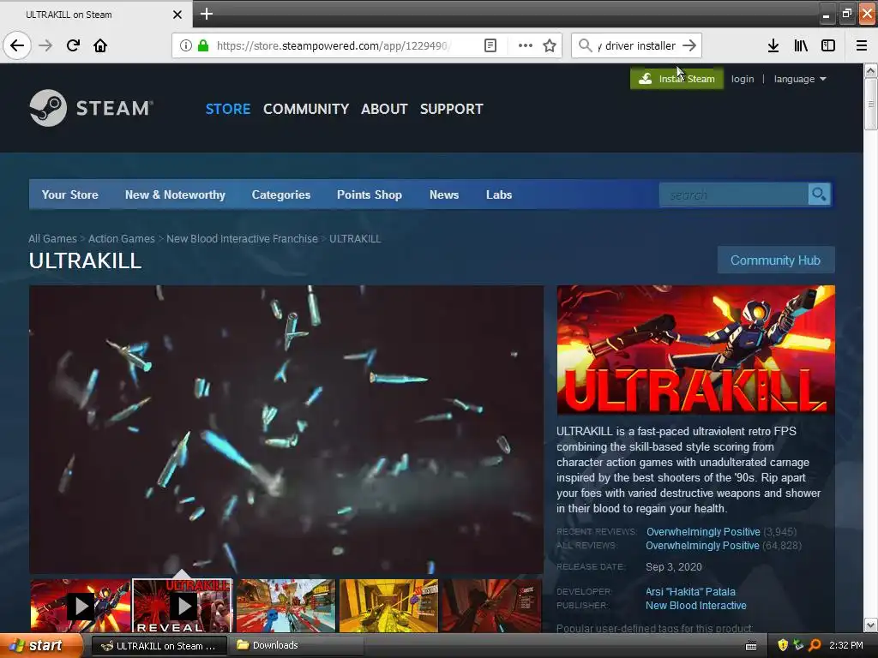Open recent reviews Overwhelmingly Positive link
878x658 pixels.
pyautogui.click(x=703, y=531)
